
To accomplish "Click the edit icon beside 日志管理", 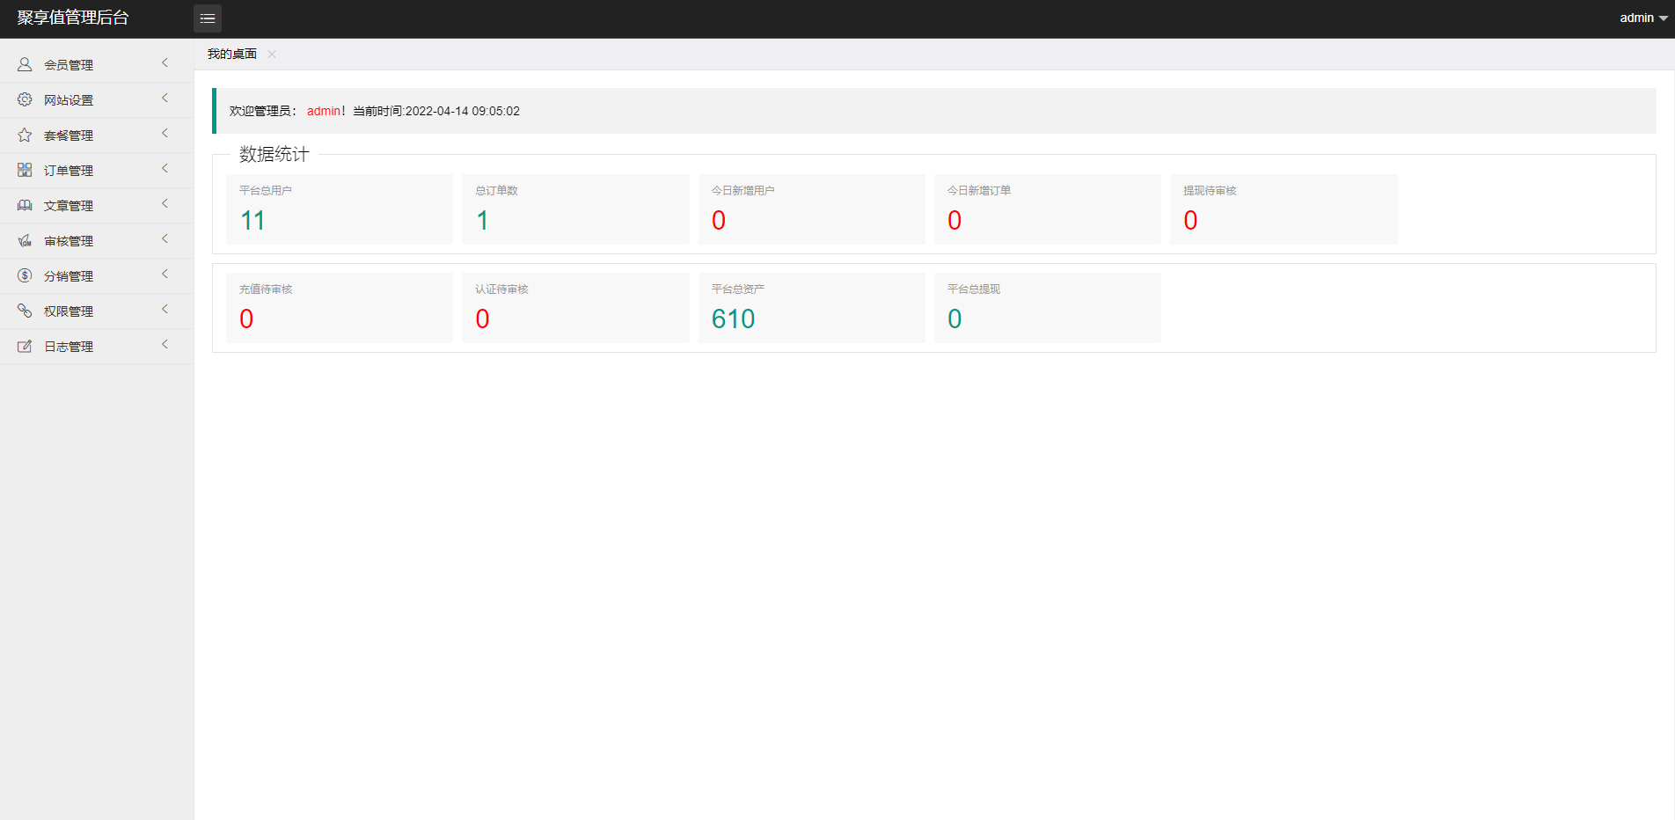I will 25,346.
